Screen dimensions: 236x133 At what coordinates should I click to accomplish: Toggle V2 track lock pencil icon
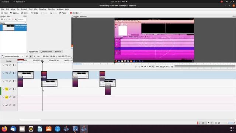click(x=10, y=81)
